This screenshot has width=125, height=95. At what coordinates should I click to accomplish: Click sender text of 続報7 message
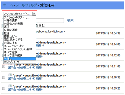pyautogui.click(x=39, y=75)
